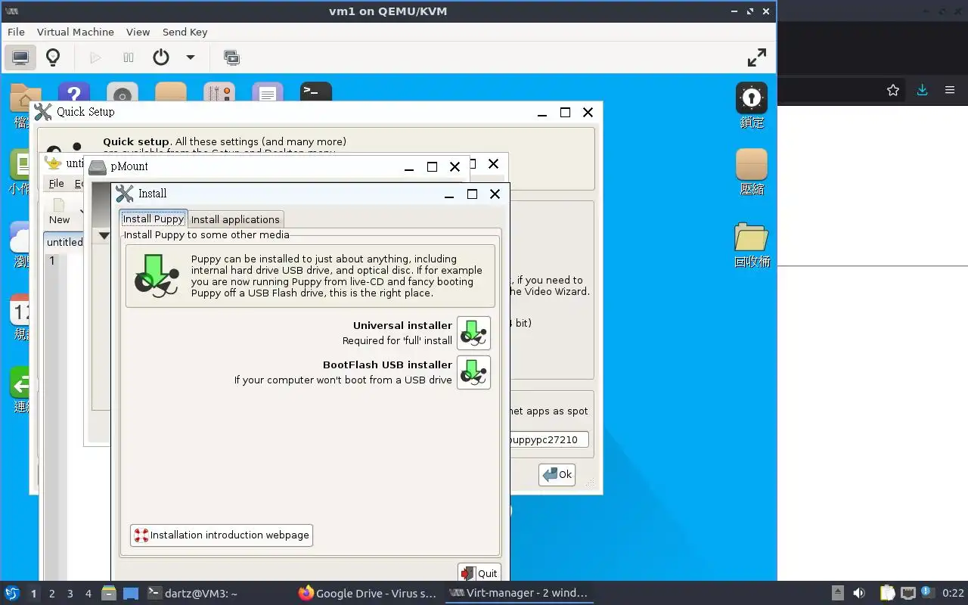Open Firefox downloads panel
This screenshot has height=605, width=968.
coord(922,90)
